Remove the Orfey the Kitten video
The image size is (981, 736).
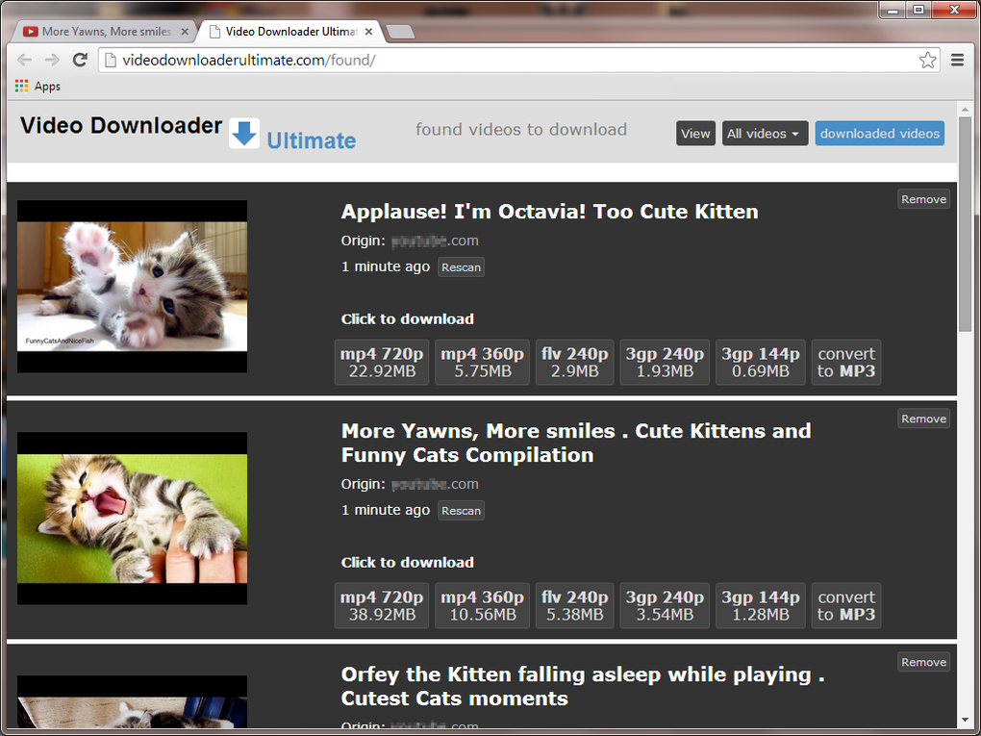coord(923,662)
